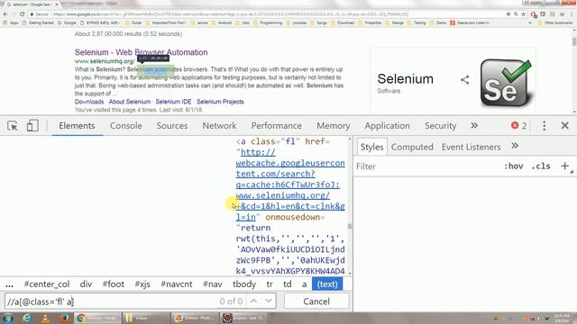577x324 pixels.
Task: Open the Downloads sitelink
Action: tap(89, 102)
